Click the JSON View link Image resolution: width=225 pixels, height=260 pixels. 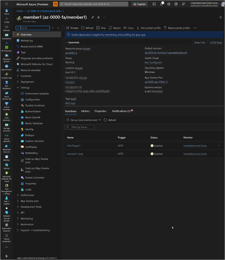[x=216, y=43]
